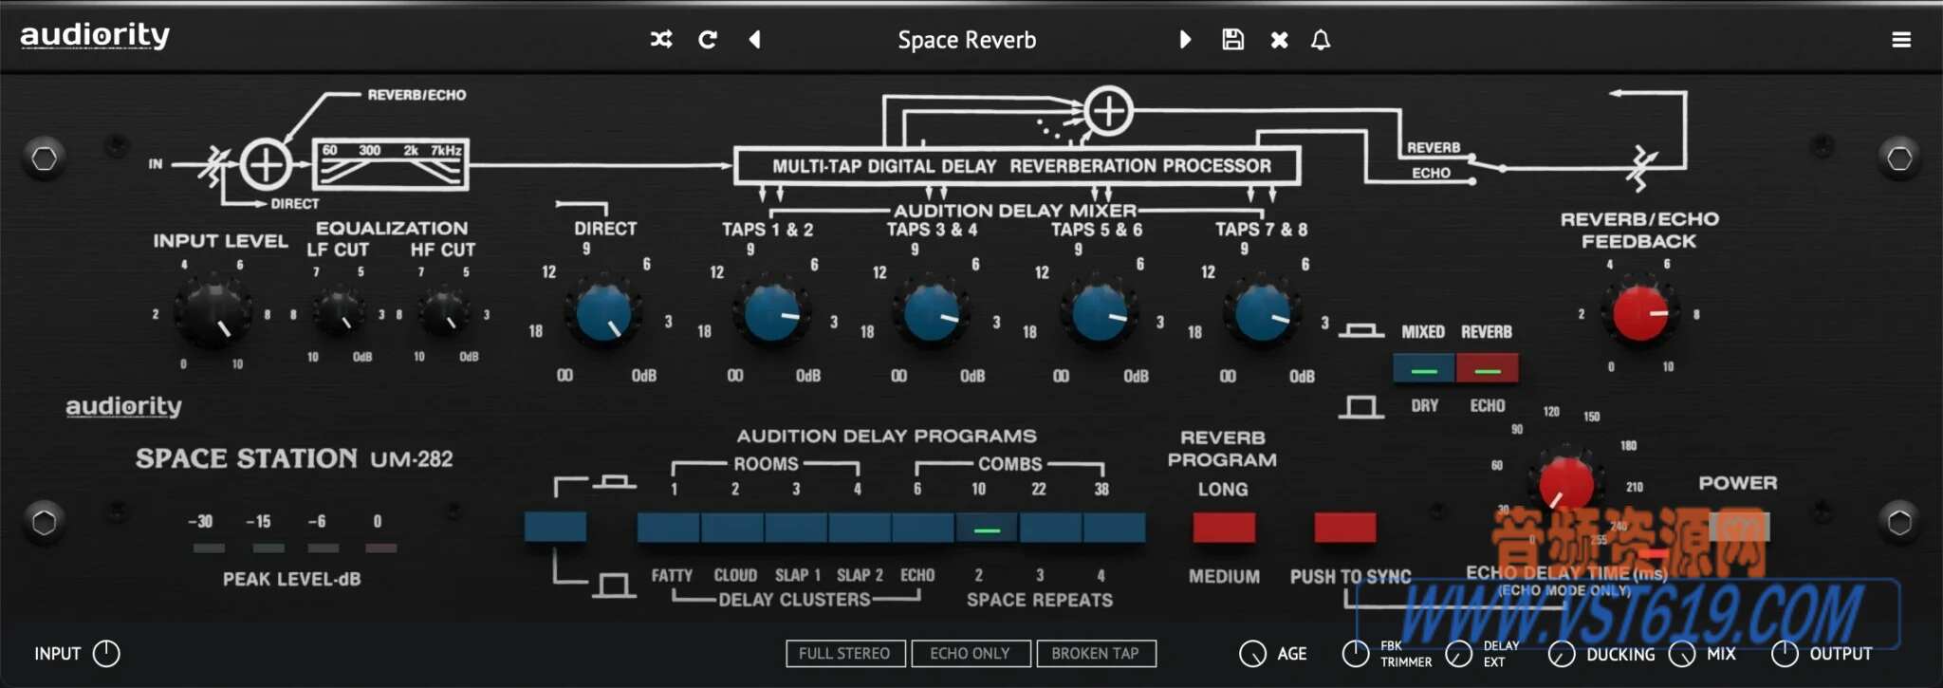The width and height of the screenshot is (1943, 688).
Task: Select ROOMS 1 / FATTY program button
Action: (669, 528)
